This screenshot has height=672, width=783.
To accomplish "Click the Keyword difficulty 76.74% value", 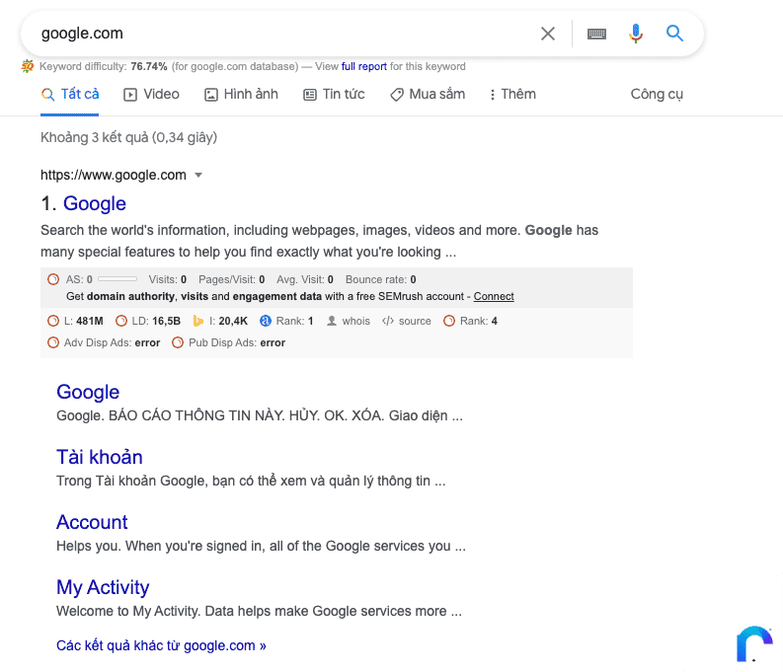I will 149,66.
